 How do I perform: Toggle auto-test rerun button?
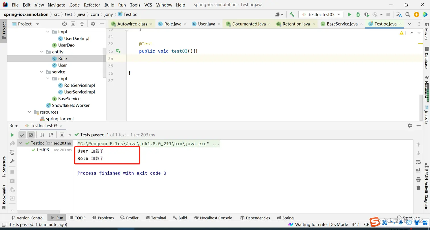pos(12,152)
